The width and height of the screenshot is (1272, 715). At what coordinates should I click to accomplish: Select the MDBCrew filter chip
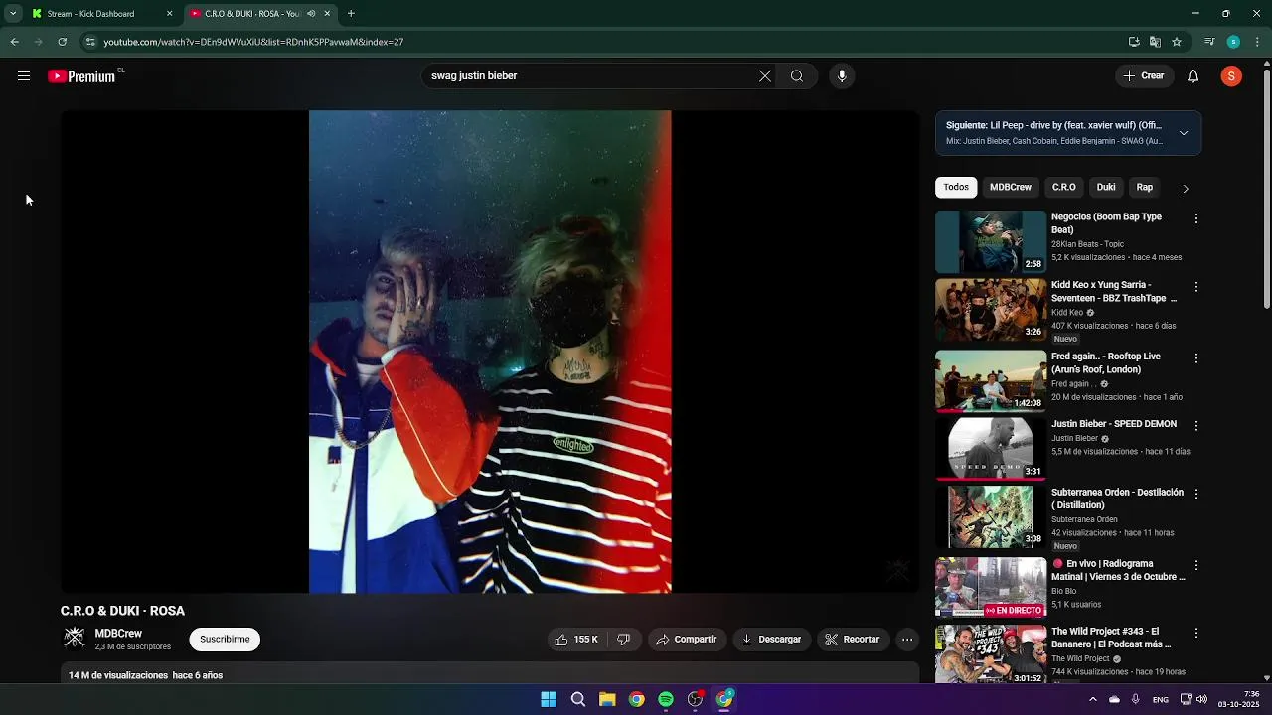[x=1011, y=187]
